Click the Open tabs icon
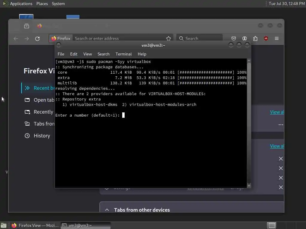The image size is (306, 229). pyautogui.click(x=27, y=100)
